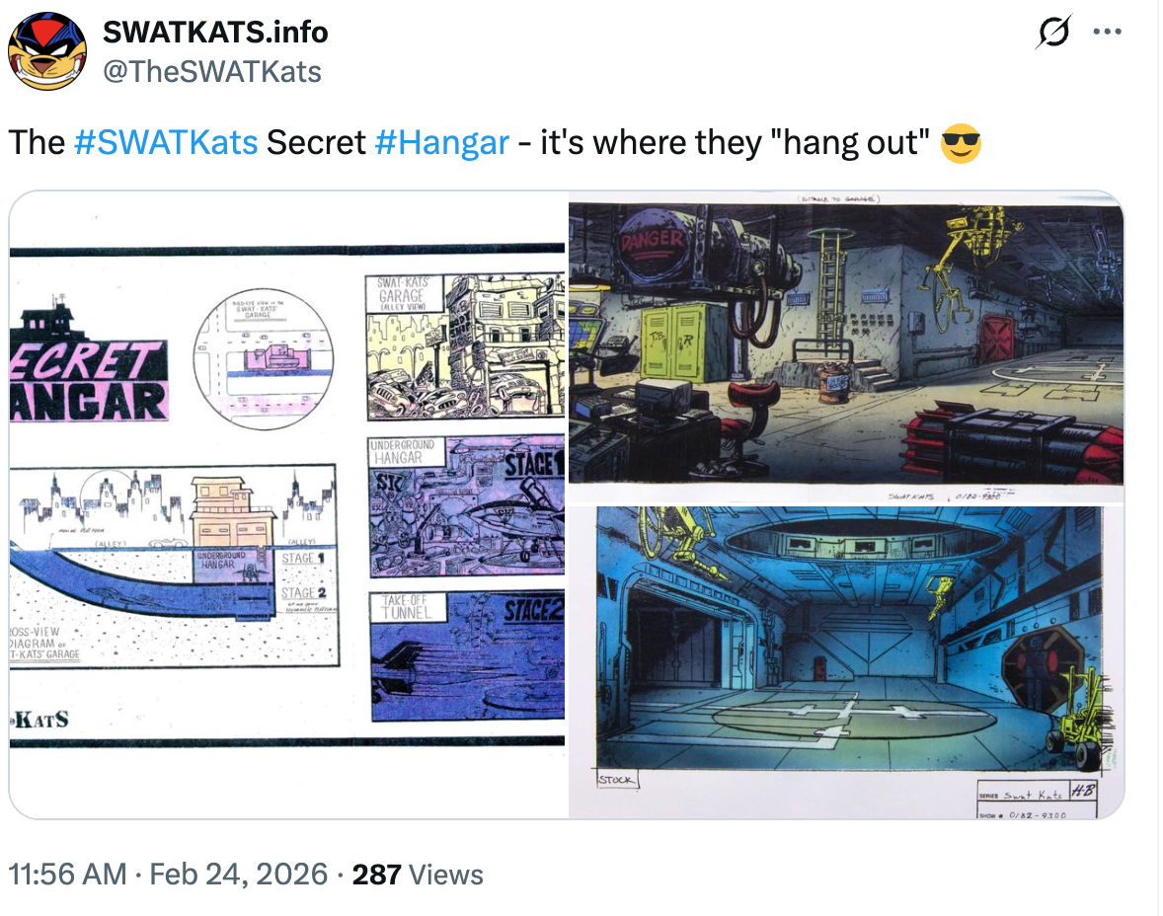Click the 11:56 AM timestamp link
The image size is (1163, 916).
point(67,875)
